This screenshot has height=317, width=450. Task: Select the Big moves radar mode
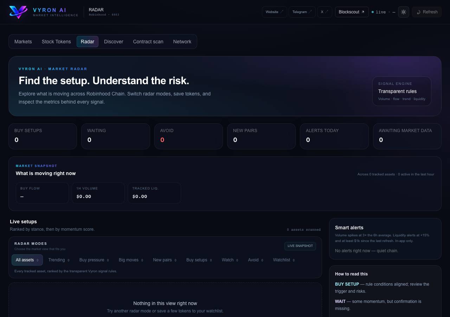[x=131, y=260]
